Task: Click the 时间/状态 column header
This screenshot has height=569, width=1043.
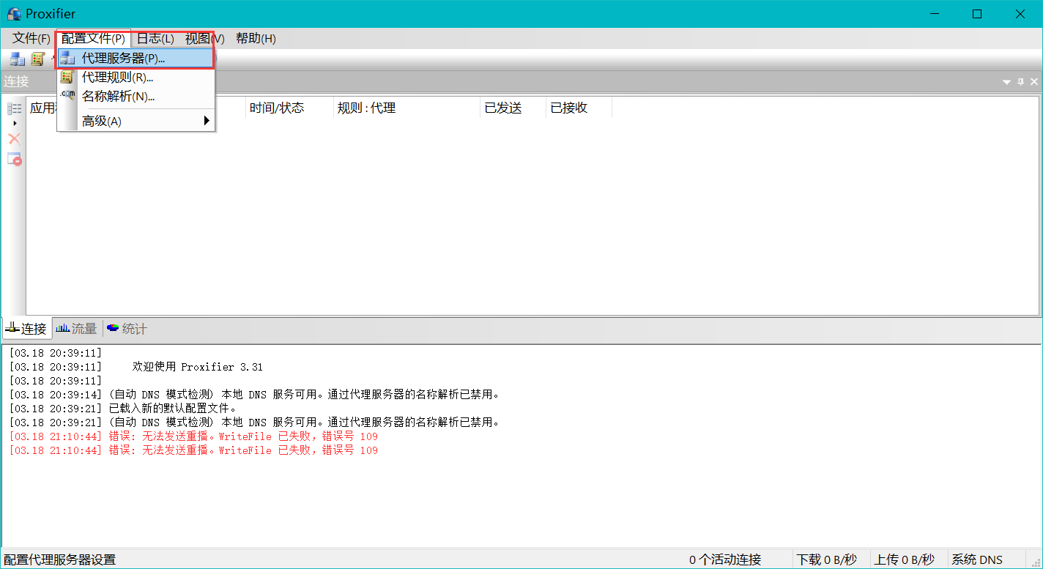Action: point(289,108)
